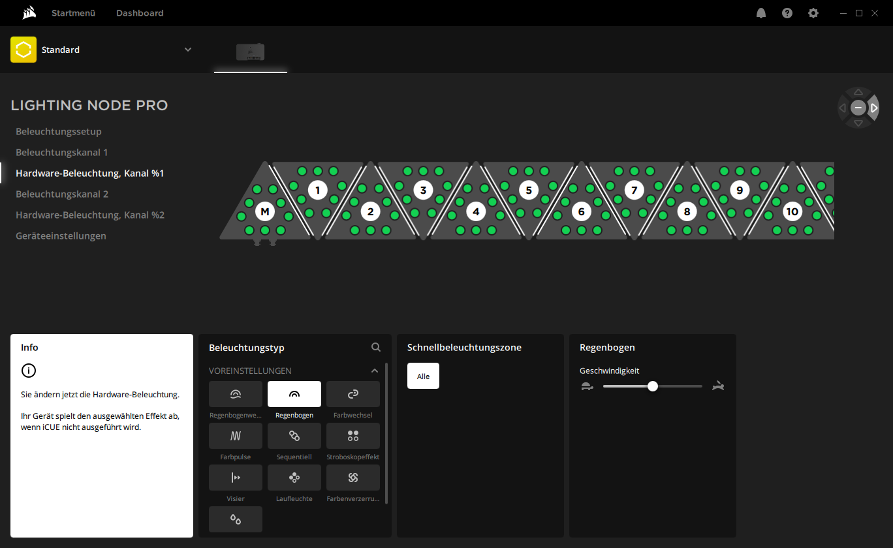Pan device view down with the arrow
Viewport: 893px width, 548px height.
pos(858,123)
